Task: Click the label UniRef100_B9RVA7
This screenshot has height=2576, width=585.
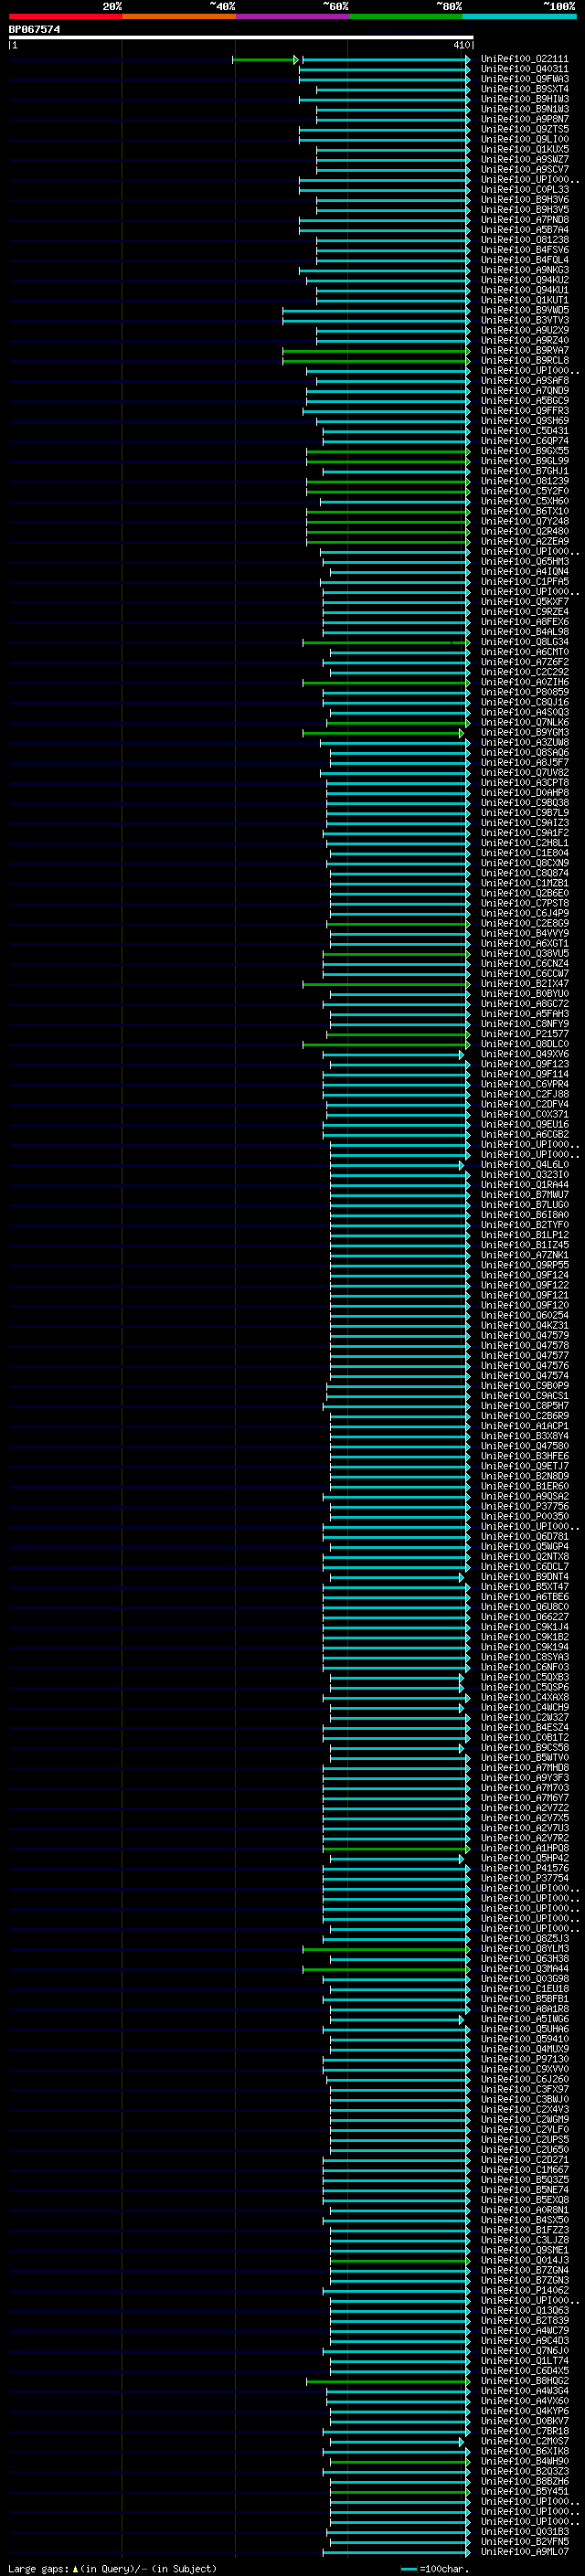Action: pos(525,351)
